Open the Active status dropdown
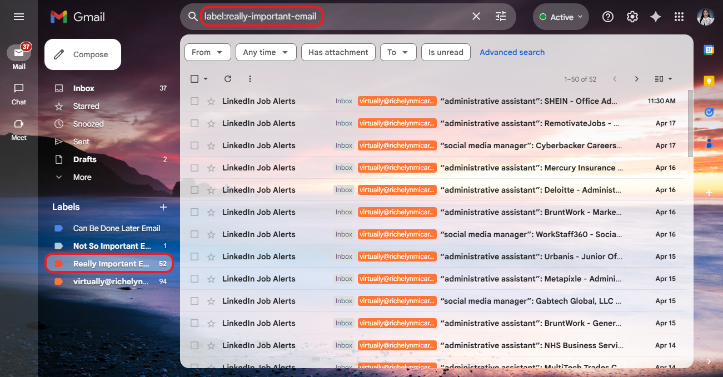Image resolution: width=723 pixels, height=377 pixels. (x=561, y=17)
